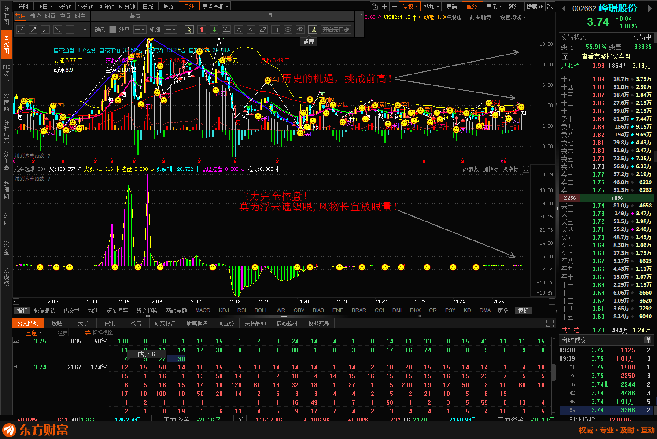Enter fullscreen chart view

550,7
